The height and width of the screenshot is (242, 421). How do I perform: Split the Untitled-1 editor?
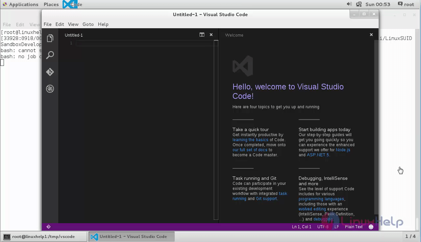tap(202, 35)
